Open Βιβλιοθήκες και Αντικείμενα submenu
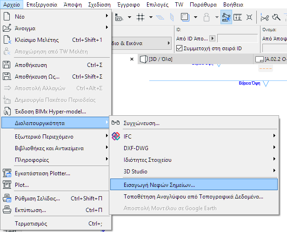 point(55,148)
